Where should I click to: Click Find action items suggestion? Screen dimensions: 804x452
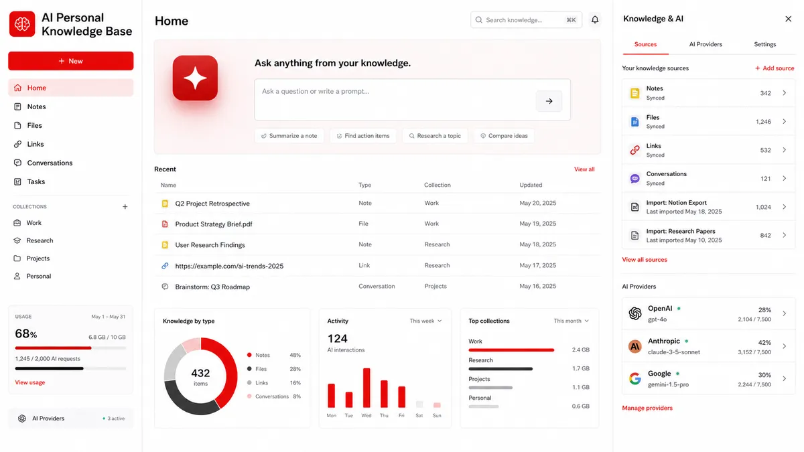363,136
